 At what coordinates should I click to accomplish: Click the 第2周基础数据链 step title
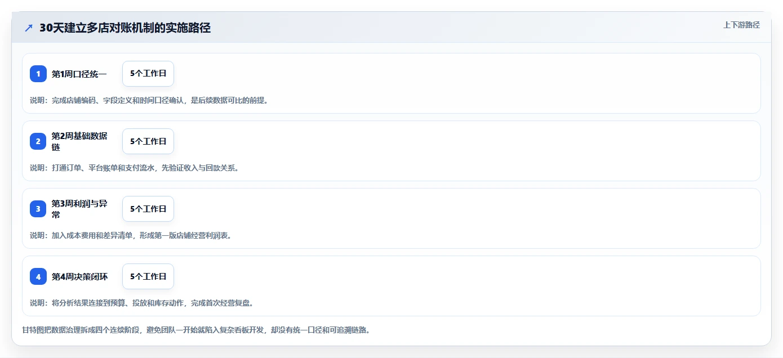point(79,141)
